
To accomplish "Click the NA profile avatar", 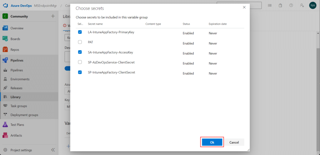I will tap(312, 6).
